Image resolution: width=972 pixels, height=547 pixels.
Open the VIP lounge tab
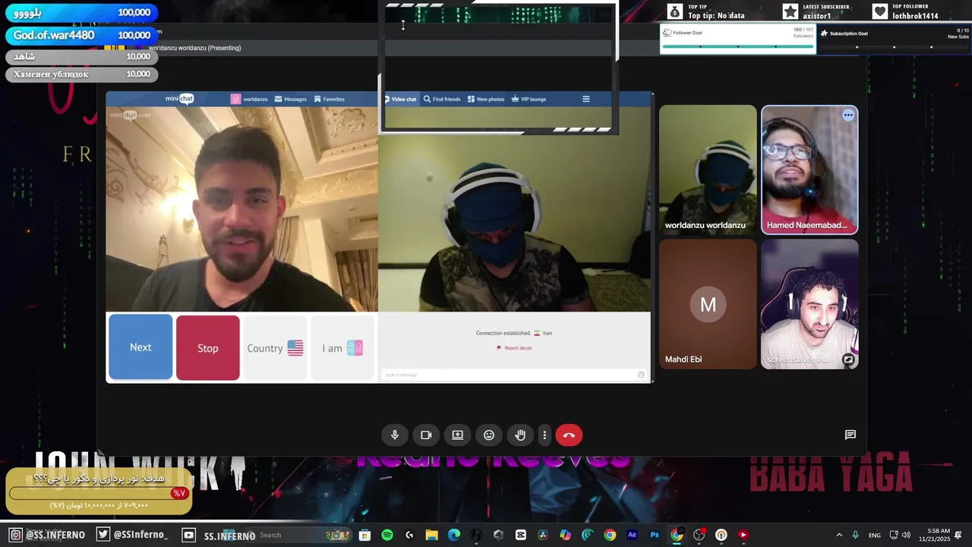529,99
